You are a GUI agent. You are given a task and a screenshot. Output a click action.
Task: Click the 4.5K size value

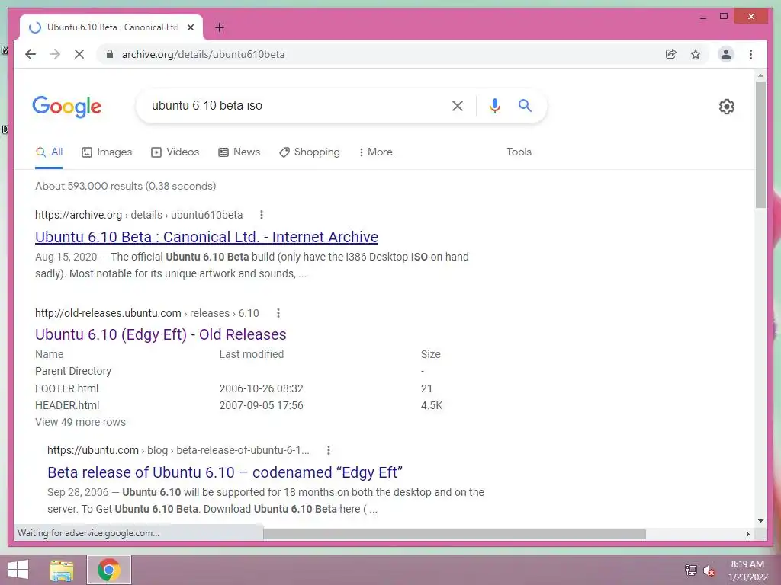[x=432, y=405]
